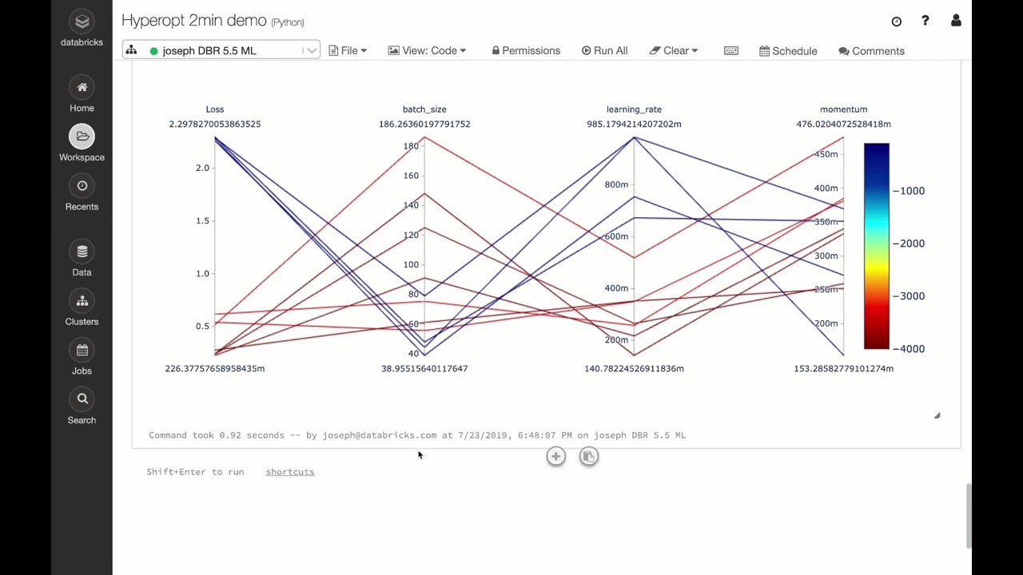1023x575 pixels.
Task: Click the Run All button
Action: (604, 50)
